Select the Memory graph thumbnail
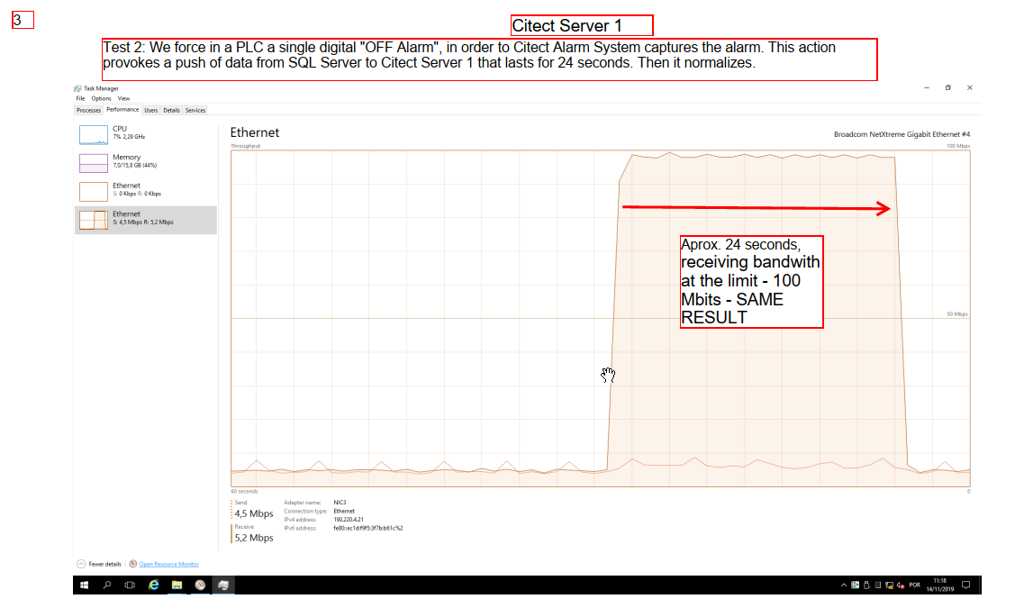 click(x=94, y=163)
